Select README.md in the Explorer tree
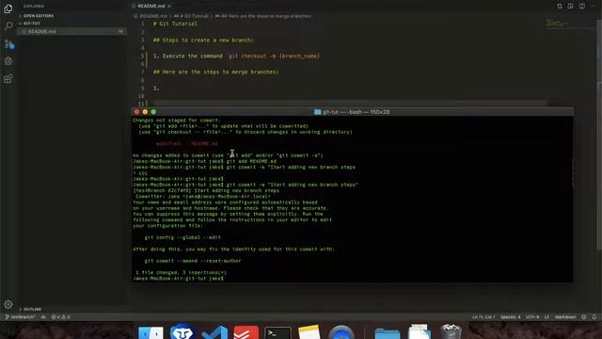Screen dimensions: 602x339 click(71, 31)
